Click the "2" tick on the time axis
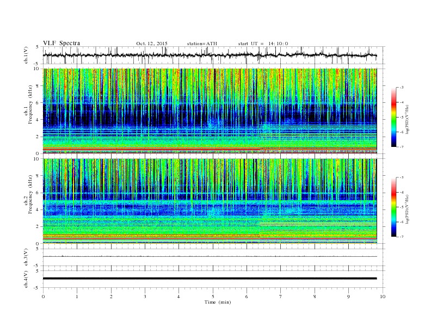Image resolution: width=431 pixels, height=333 pixels. coord(111,297)
